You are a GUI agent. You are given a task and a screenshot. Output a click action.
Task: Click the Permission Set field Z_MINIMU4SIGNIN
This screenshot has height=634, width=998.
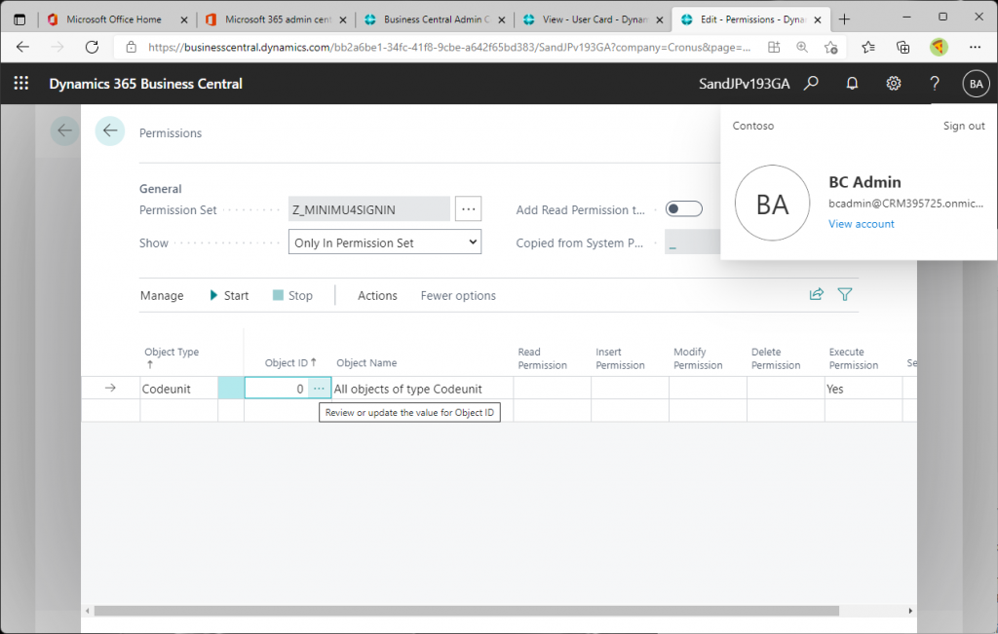coord(369,208)
